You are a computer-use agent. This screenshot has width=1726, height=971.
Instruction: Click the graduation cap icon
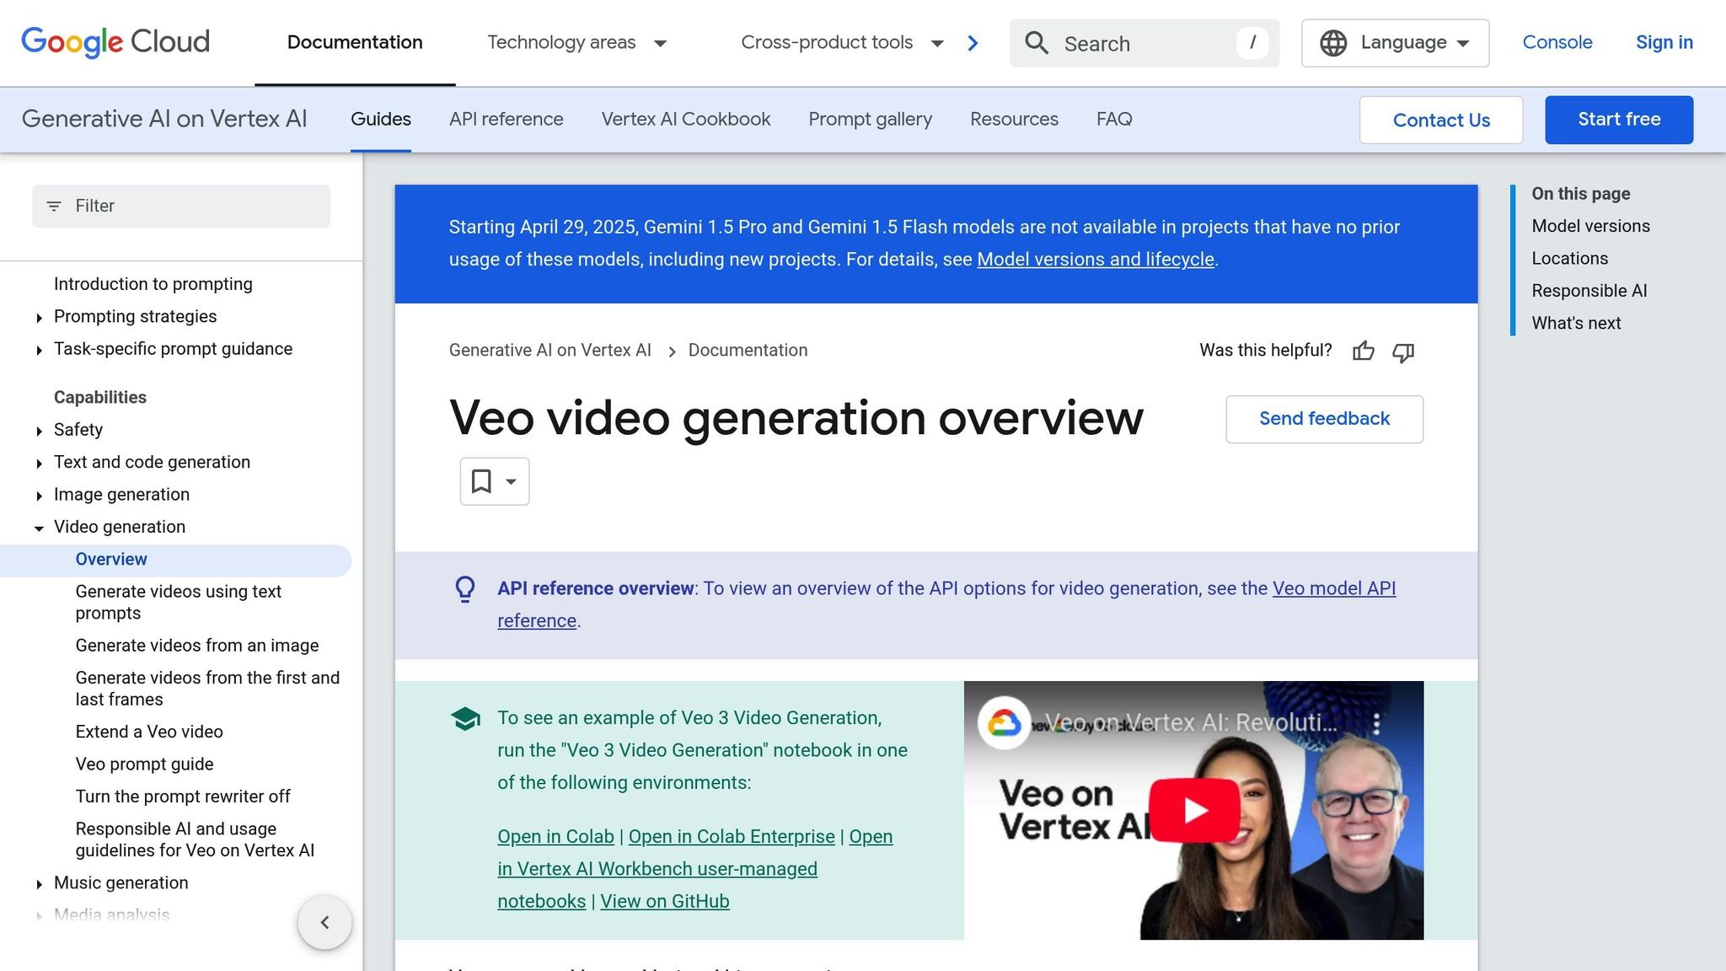(465, 719)
